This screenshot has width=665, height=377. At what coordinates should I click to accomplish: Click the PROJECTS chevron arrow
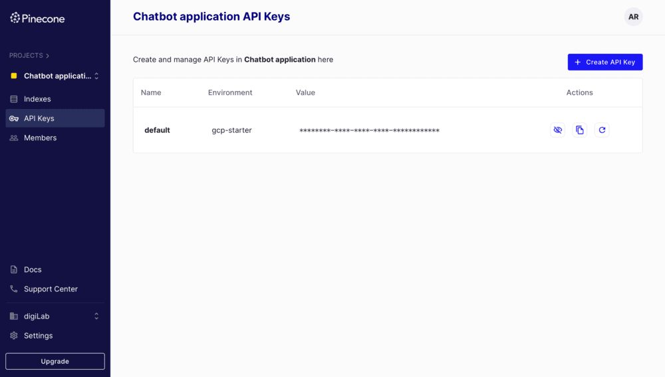click(47, 56)
